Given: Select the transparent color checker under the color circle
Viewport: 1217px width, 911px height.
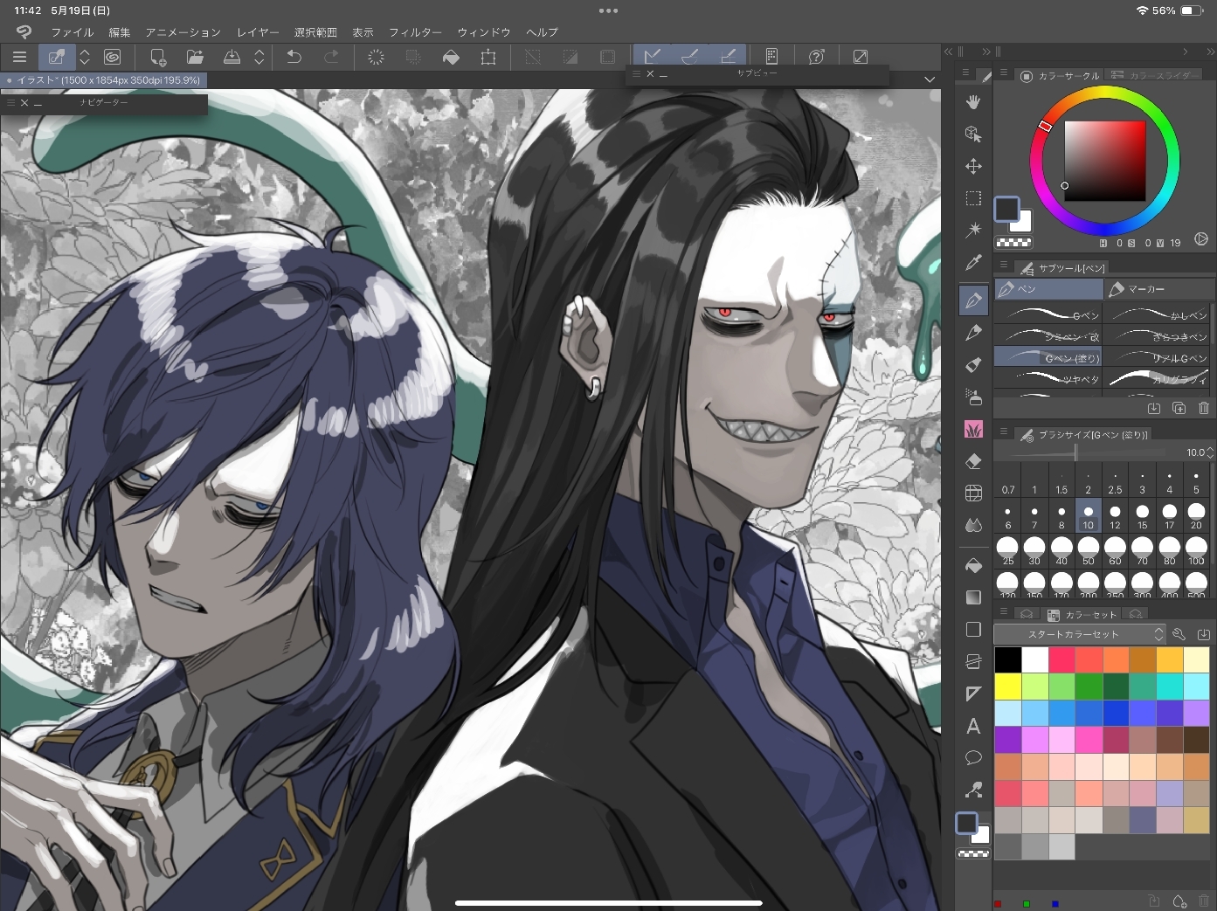Looking at the screenshot, I should coord(1013,243).
